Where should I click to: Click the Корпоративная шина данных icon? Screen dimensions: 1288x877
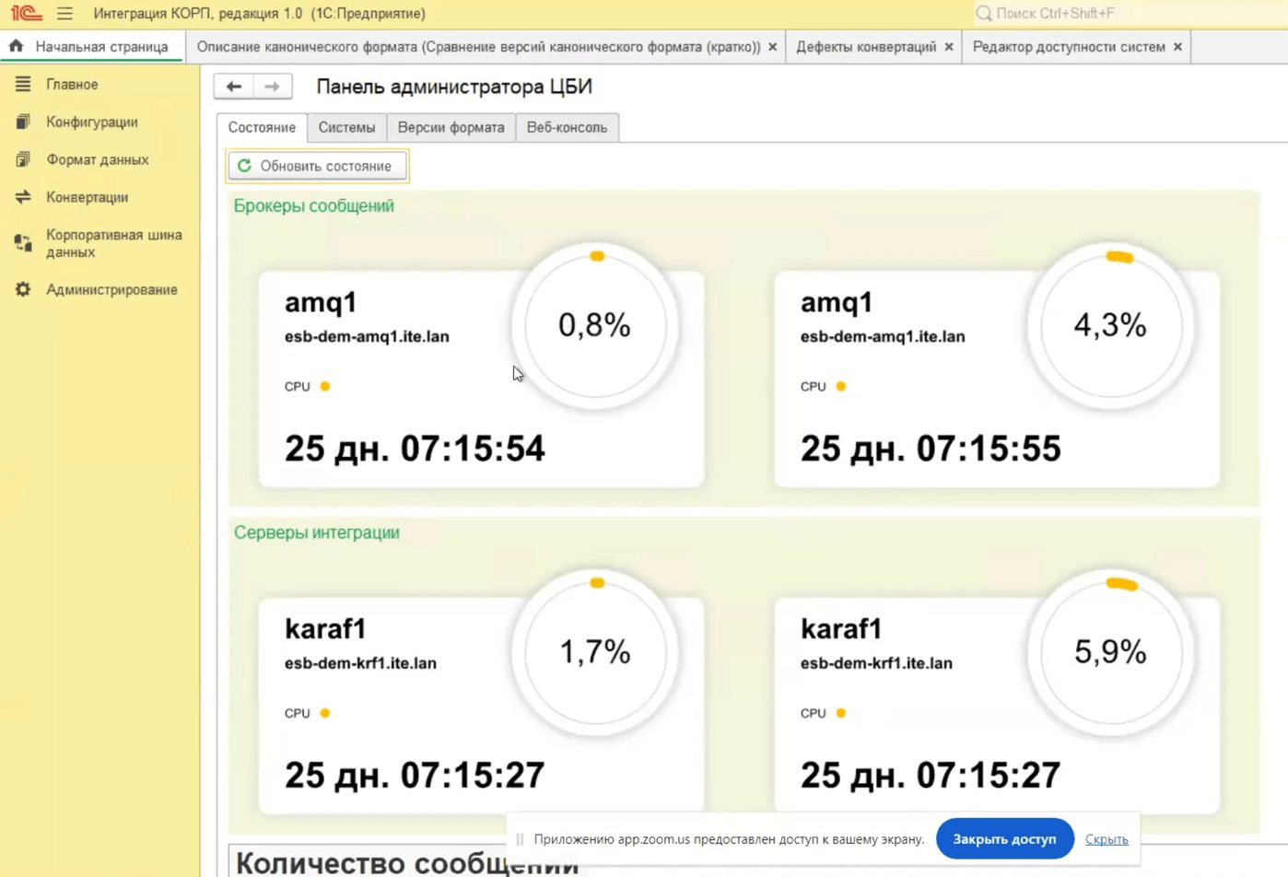pos(23,243)
